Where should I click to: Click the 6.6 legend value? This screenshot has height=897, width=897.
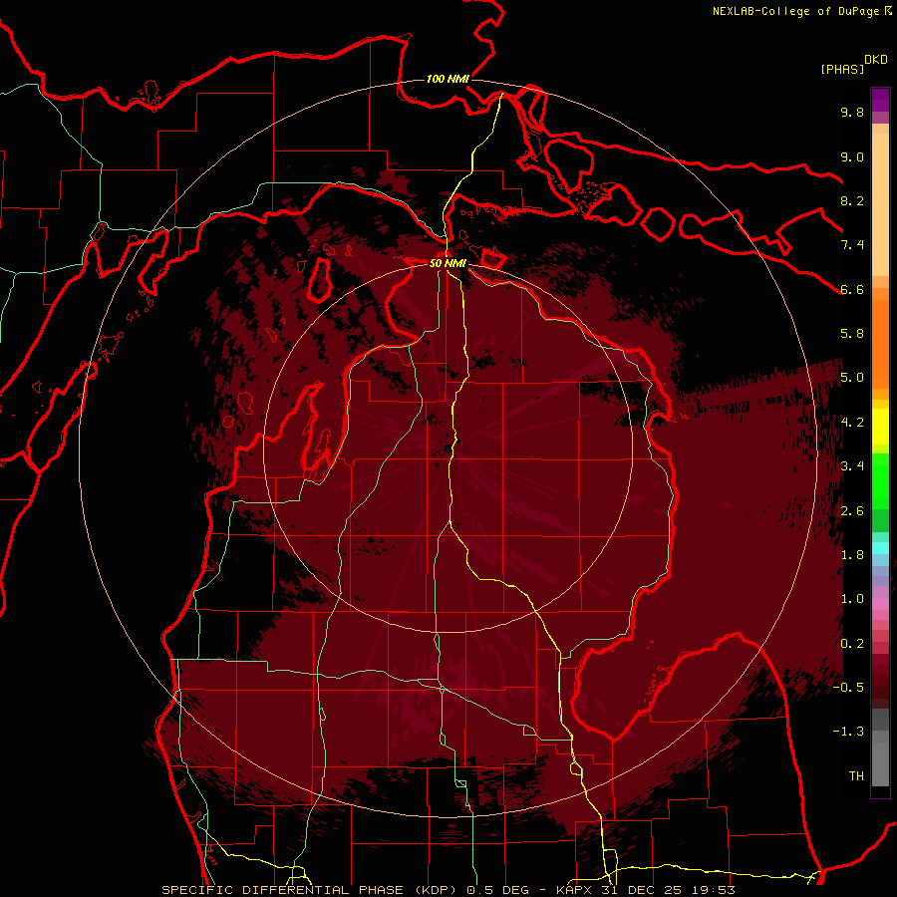[x=852, y=289]
